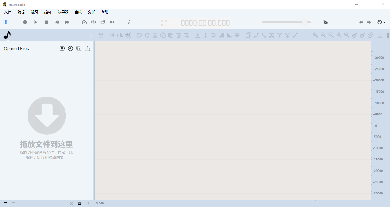Open the Opened Files filter options

click(x=62, y=49)
